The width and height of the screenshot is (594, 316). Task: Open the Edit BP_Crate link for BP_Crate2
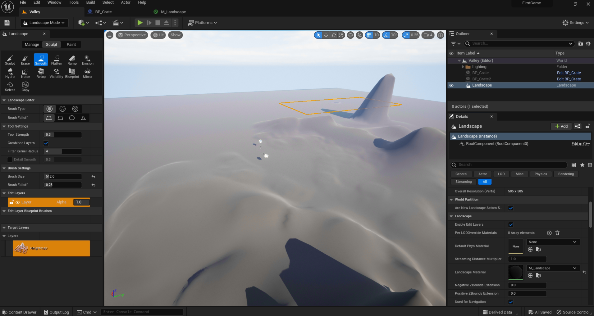[x=569, y=79]
